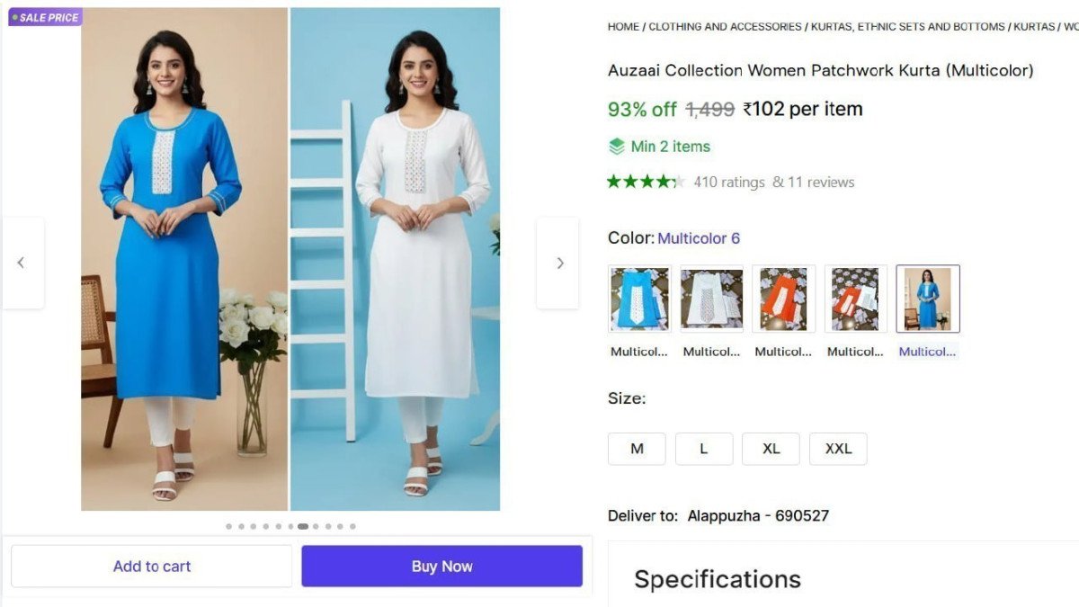The width and height of the screenshot is (1079, 607).
Task: Choose size XXL
Action: (x=838, y=448)
